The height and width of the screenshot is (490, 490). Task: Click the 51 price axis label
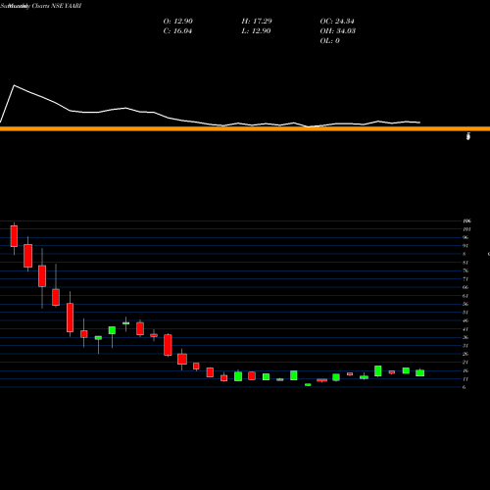tap(465, 313)
